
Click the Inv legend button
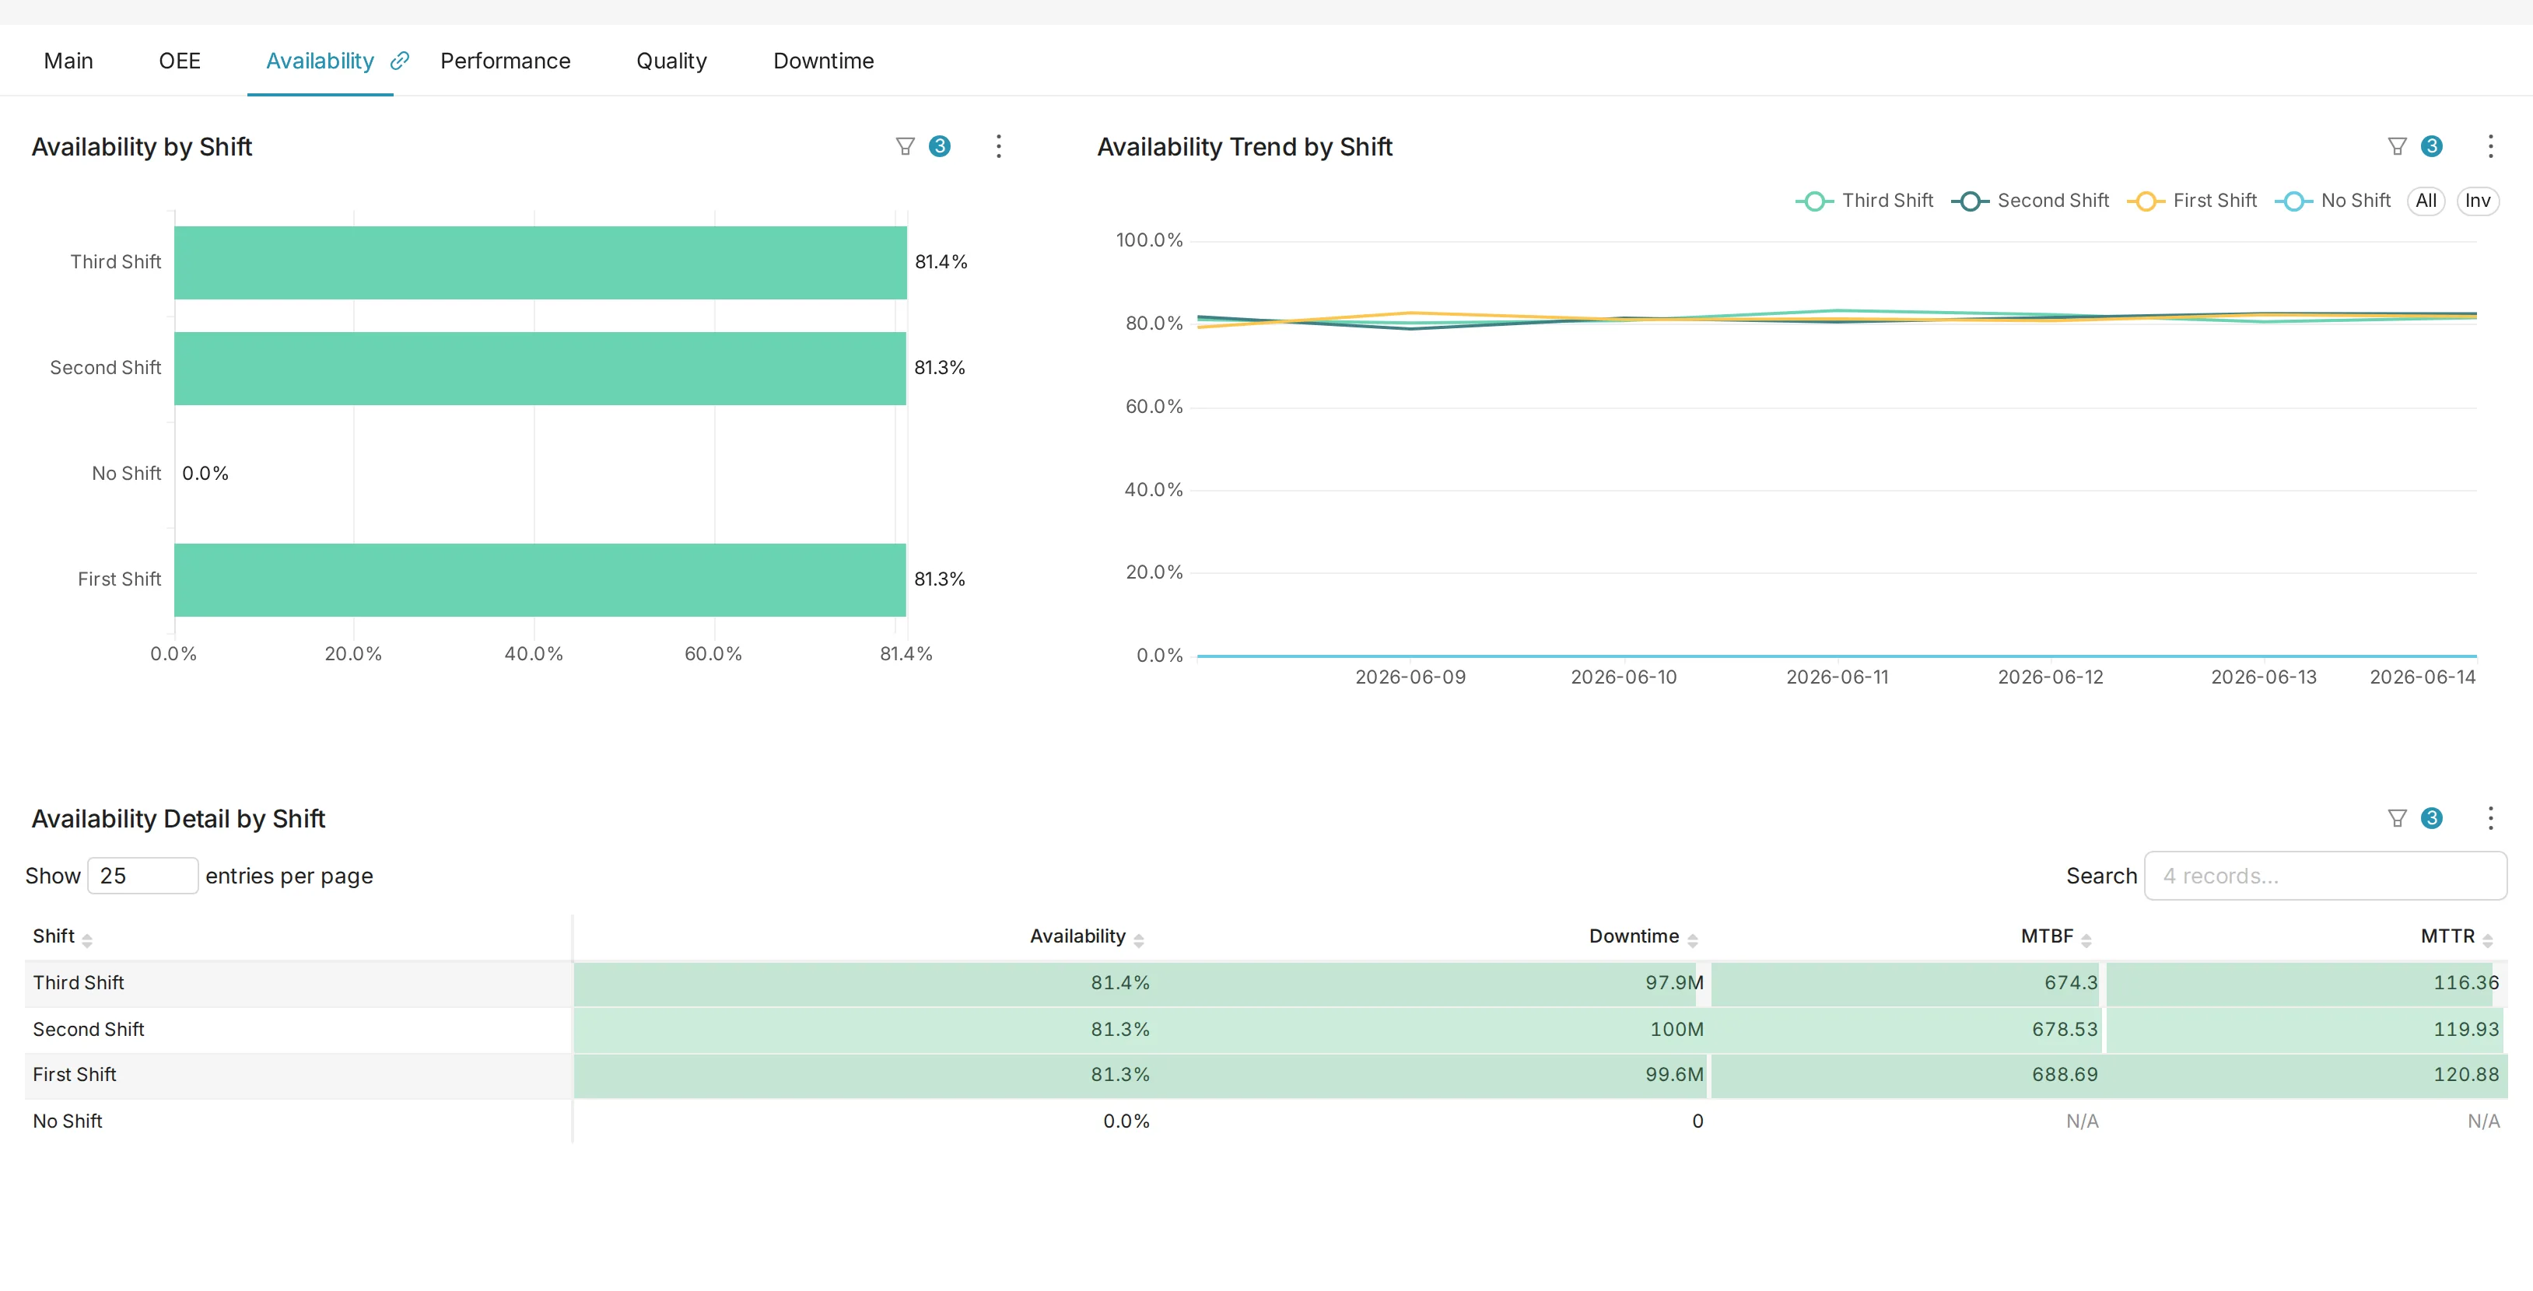(x=2477, y=201)
